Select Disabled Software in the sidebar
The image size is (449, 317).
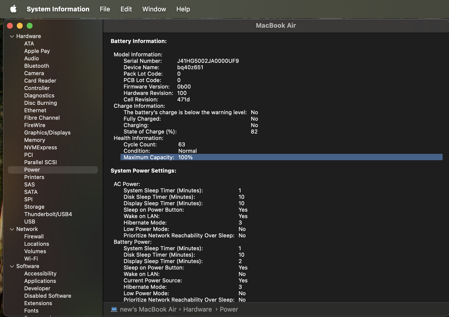[48, 296]
